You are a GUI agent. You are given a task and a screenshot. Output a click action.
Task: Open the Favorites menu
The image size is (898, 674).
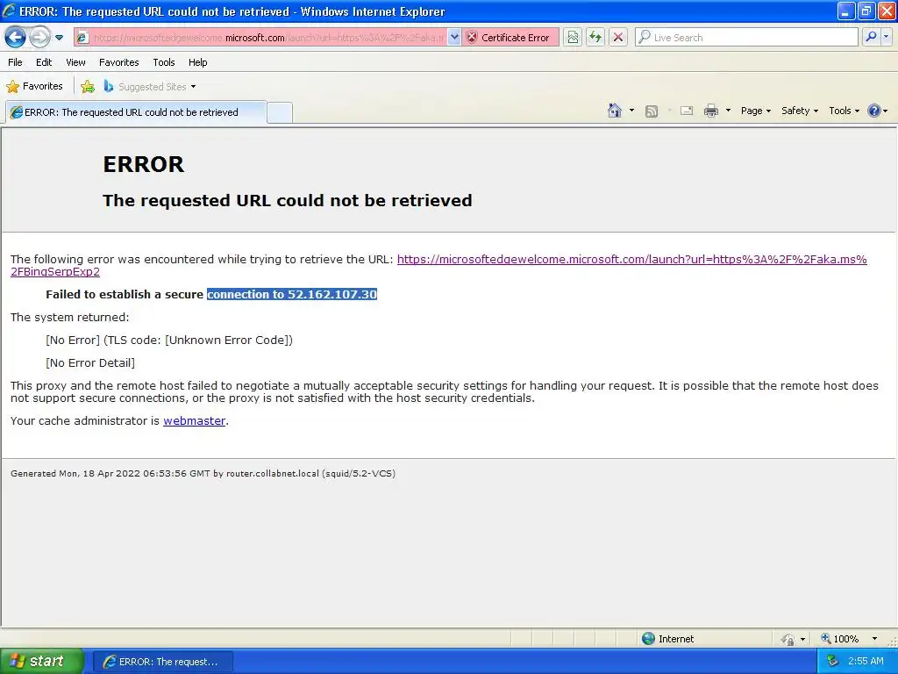(x=118, y=62)
